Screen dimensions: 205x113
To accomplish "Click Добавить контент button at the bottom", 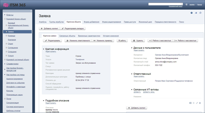I will 137,108.
